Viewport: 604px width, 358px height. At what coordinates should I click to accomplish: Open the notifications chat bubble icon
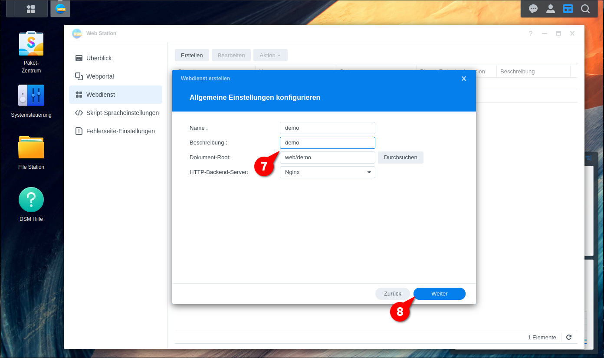point(533,9)
